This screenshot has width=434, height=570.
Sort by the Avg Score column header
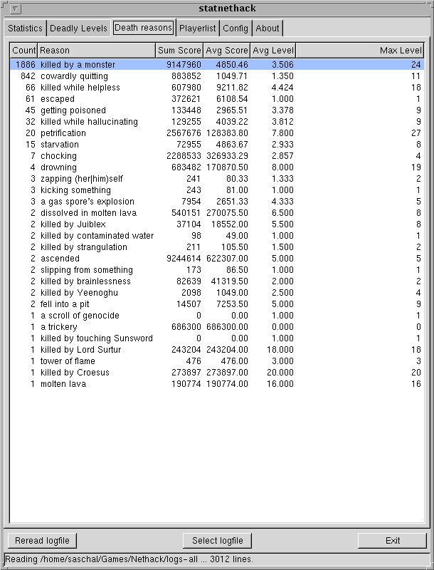click(x=227, y=51)
